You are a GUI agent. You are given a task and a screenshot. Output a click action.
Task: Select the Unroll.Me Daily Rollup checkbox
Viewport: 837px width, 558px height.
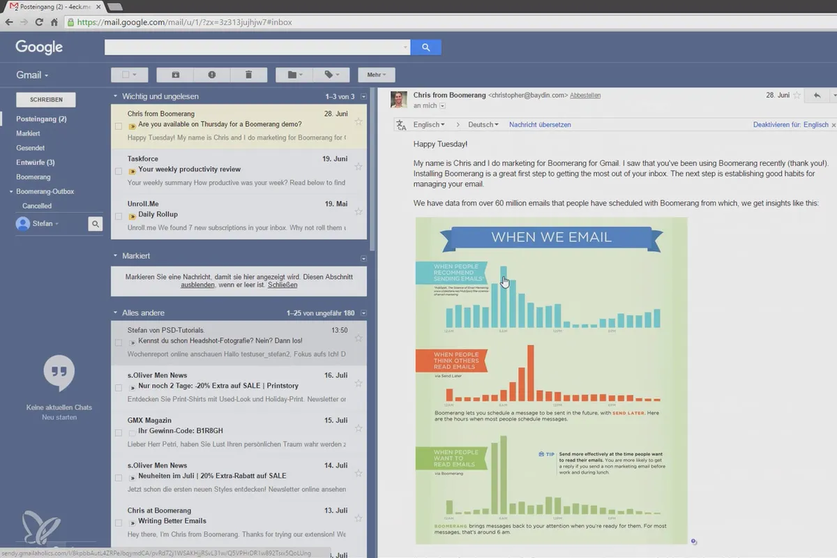pos(118,216)
